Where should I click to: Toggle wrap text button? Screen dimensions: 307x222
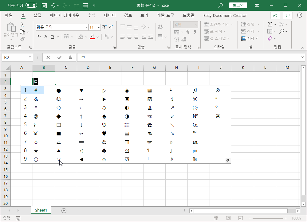pyautogui.click(x=160, y=27)
